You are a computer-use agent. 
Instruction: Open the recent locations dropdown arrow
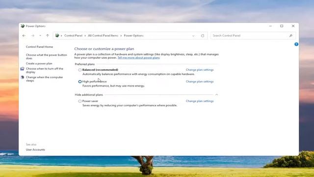(x=40, y=36)
